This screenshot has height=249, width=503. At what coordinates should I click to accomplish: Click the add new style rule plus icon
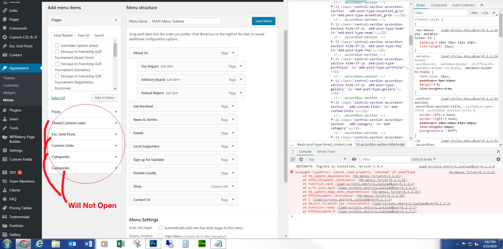pos(494,13)
